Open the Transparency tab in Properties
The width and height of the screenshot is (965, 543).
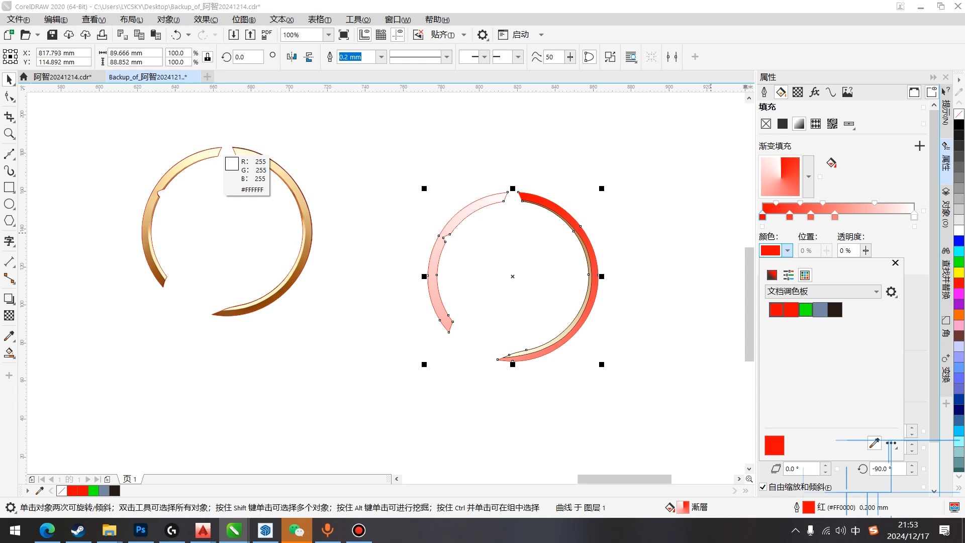[798, 92]
